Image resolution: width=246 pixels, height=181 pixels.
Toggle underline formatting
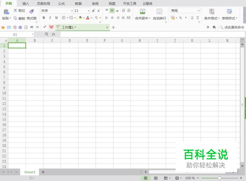coord(57,18)
